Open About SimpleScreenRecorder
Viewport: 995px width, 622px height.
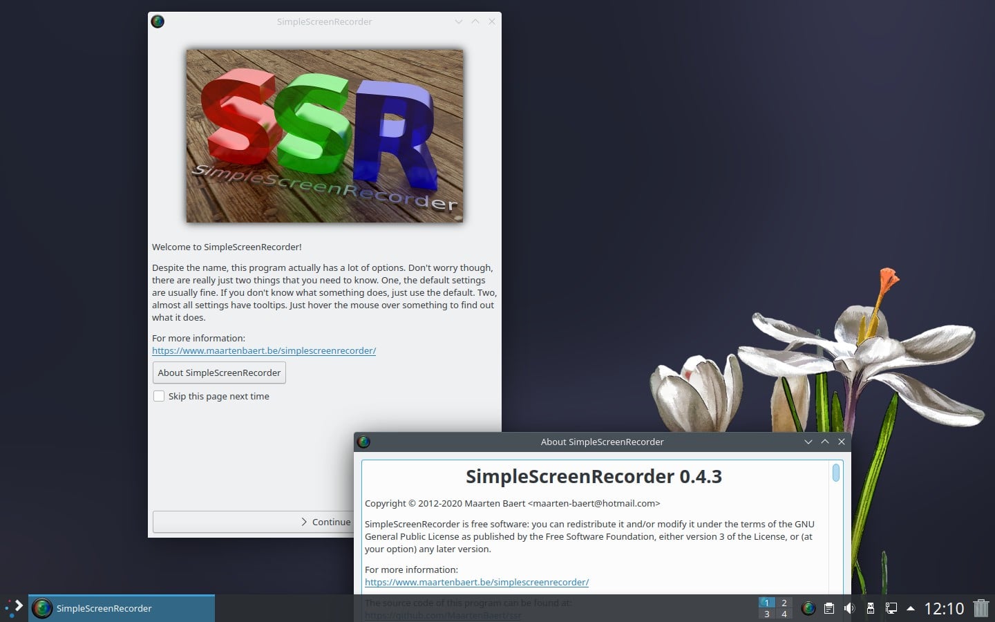tap(218, 373)
